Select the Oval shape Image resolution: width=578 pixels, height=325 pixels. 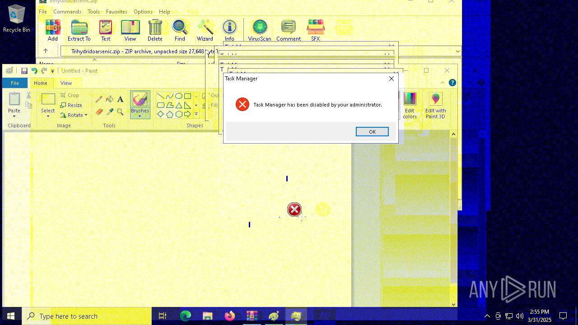pyautogui.click(x=178, y=96)
